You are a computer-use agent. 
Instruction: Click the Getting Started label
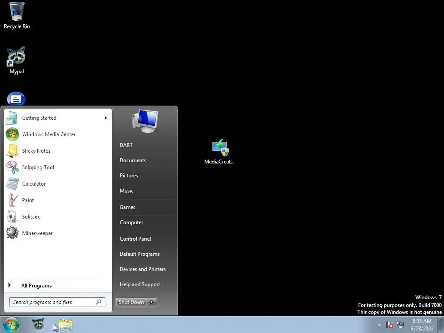coord(39,118)
